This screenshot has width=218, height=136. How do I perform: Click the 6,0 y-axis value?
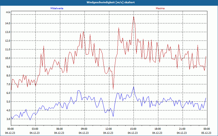(x=8, y=93)
